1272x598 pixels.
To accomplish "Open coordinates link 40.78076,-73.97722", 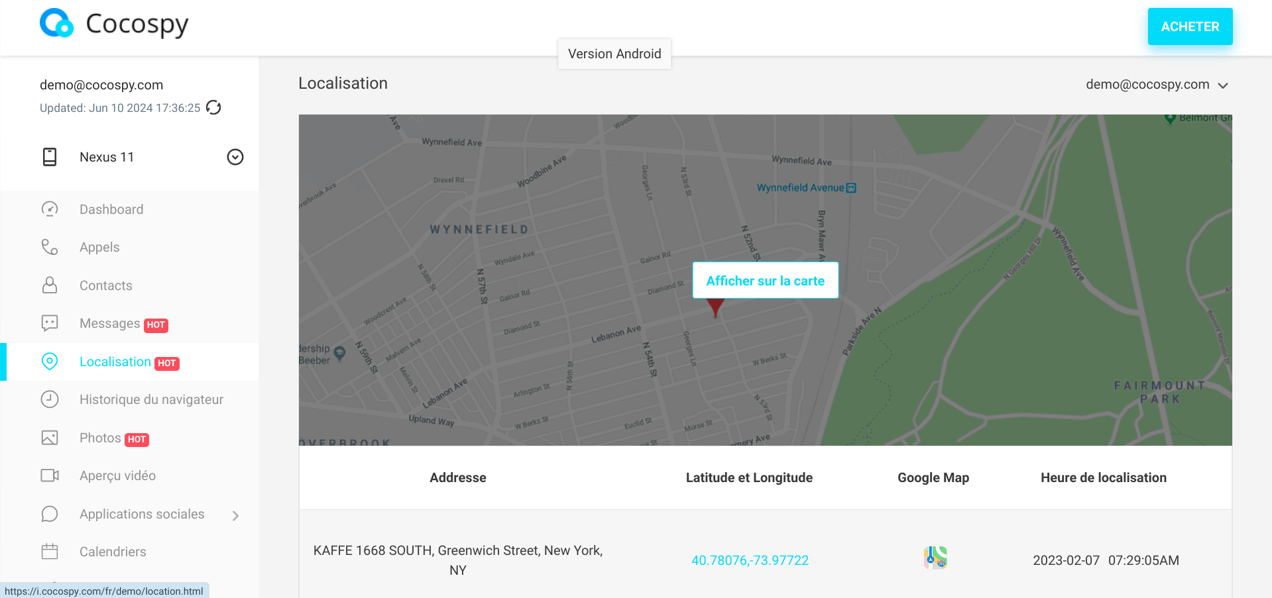I will [750, 560].
